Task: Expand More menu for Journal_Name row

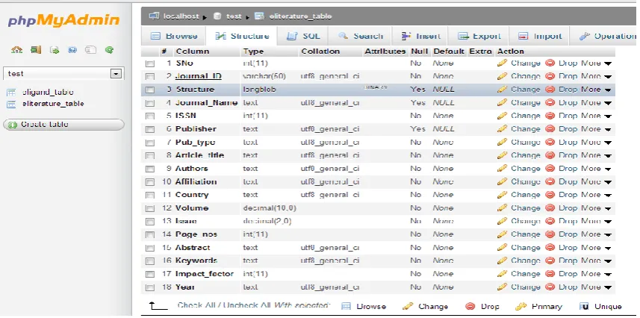Action: coord(596,102)
